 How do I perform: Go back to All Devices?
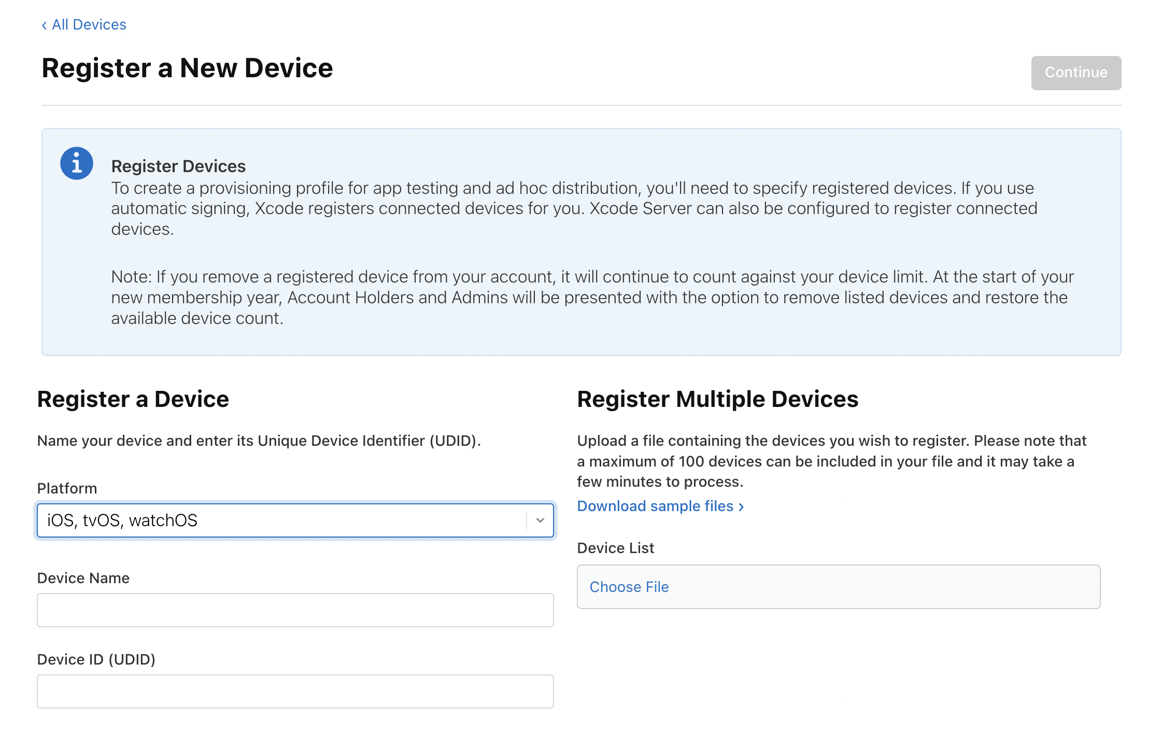(89, 24)
